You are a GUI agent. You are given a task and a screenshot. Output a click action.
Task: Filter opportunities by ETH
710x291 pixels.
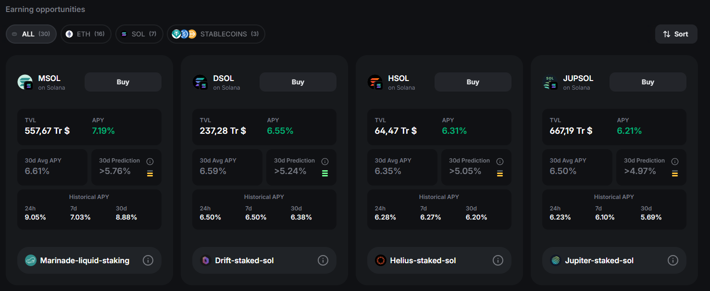tap(86, 34)
